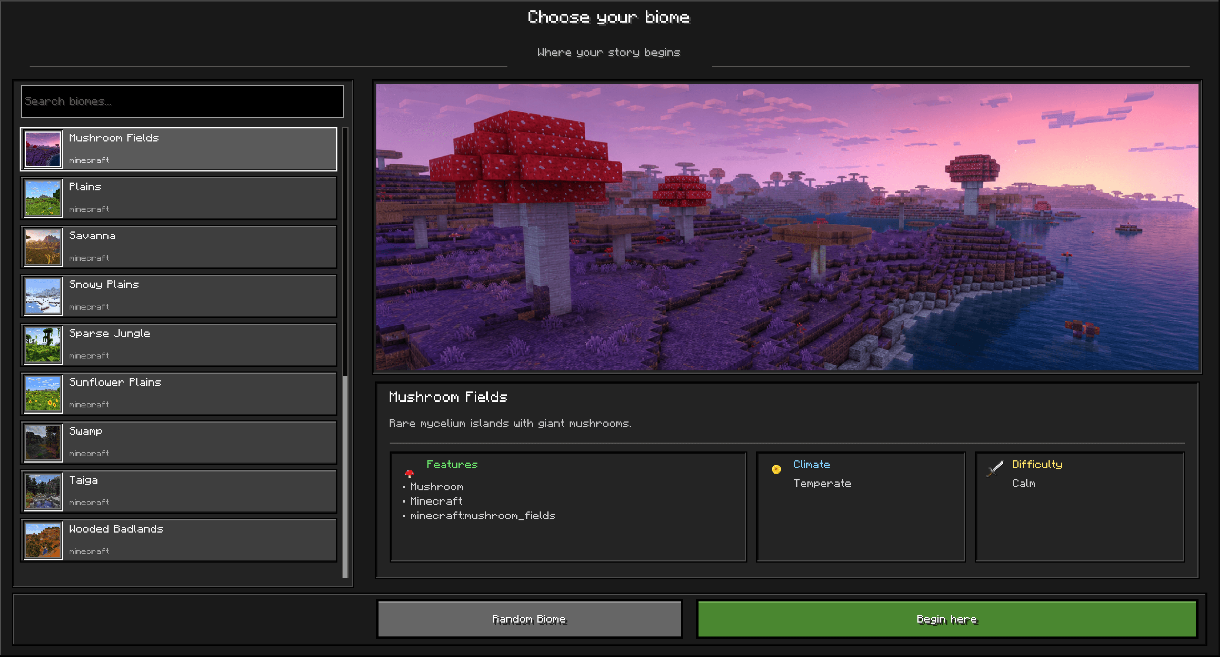Image resolution: width=1220 pixels, height=657 pixels.
Task: Select Wooded Badlands biome name
Action: point(116,528)
